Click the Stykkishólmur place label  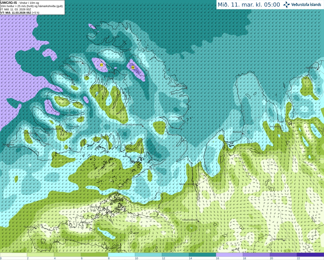(97, 207)
